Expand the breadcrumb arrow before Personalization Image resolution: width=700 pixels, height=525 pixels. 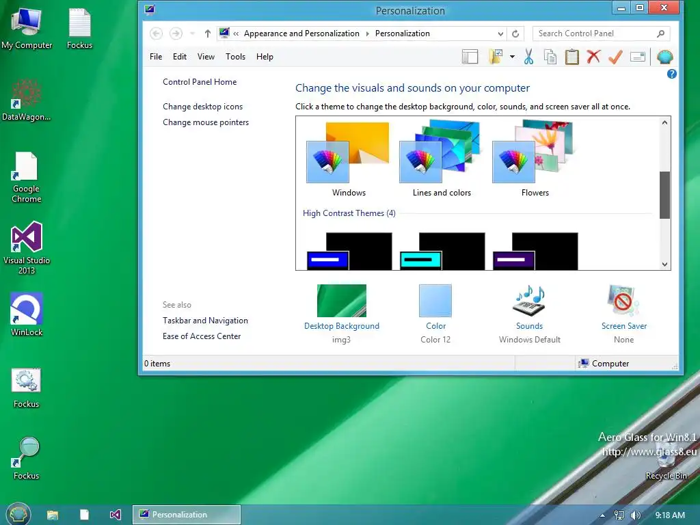point(367,34)
